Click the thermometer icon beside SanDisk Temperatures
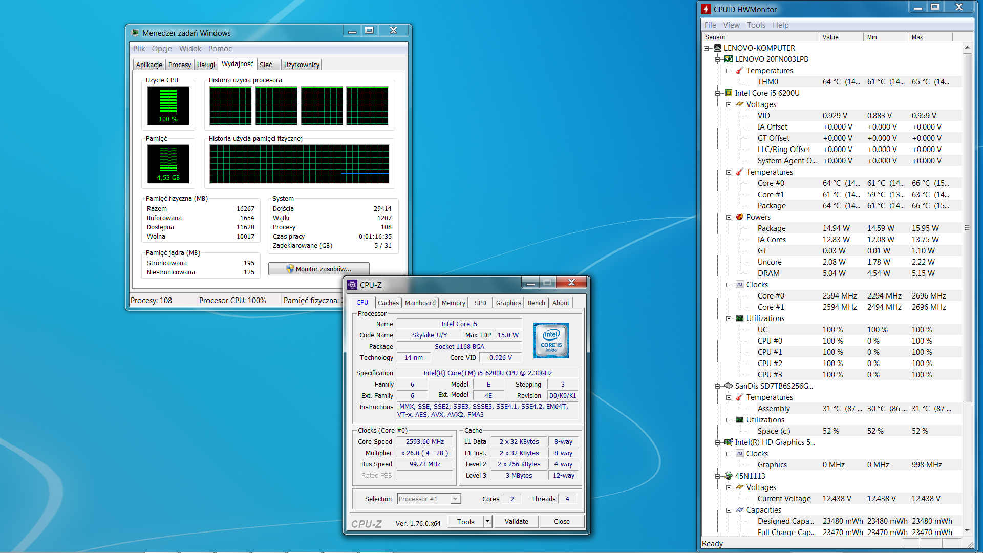 (x=740, y=397)
